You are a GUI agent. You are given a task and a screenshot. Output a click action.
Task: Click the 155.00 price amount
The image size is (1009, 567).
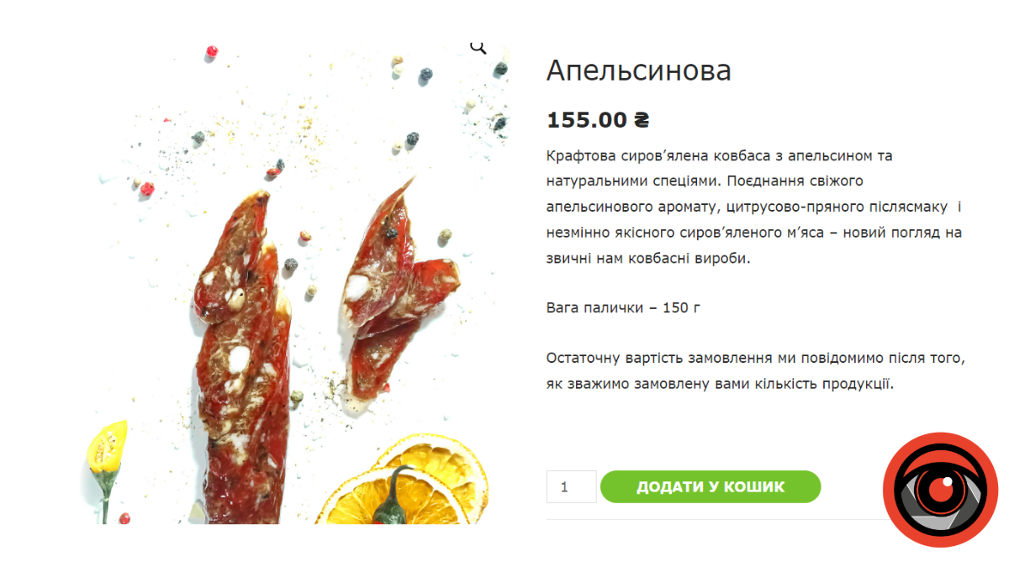(x=587, y=120)
